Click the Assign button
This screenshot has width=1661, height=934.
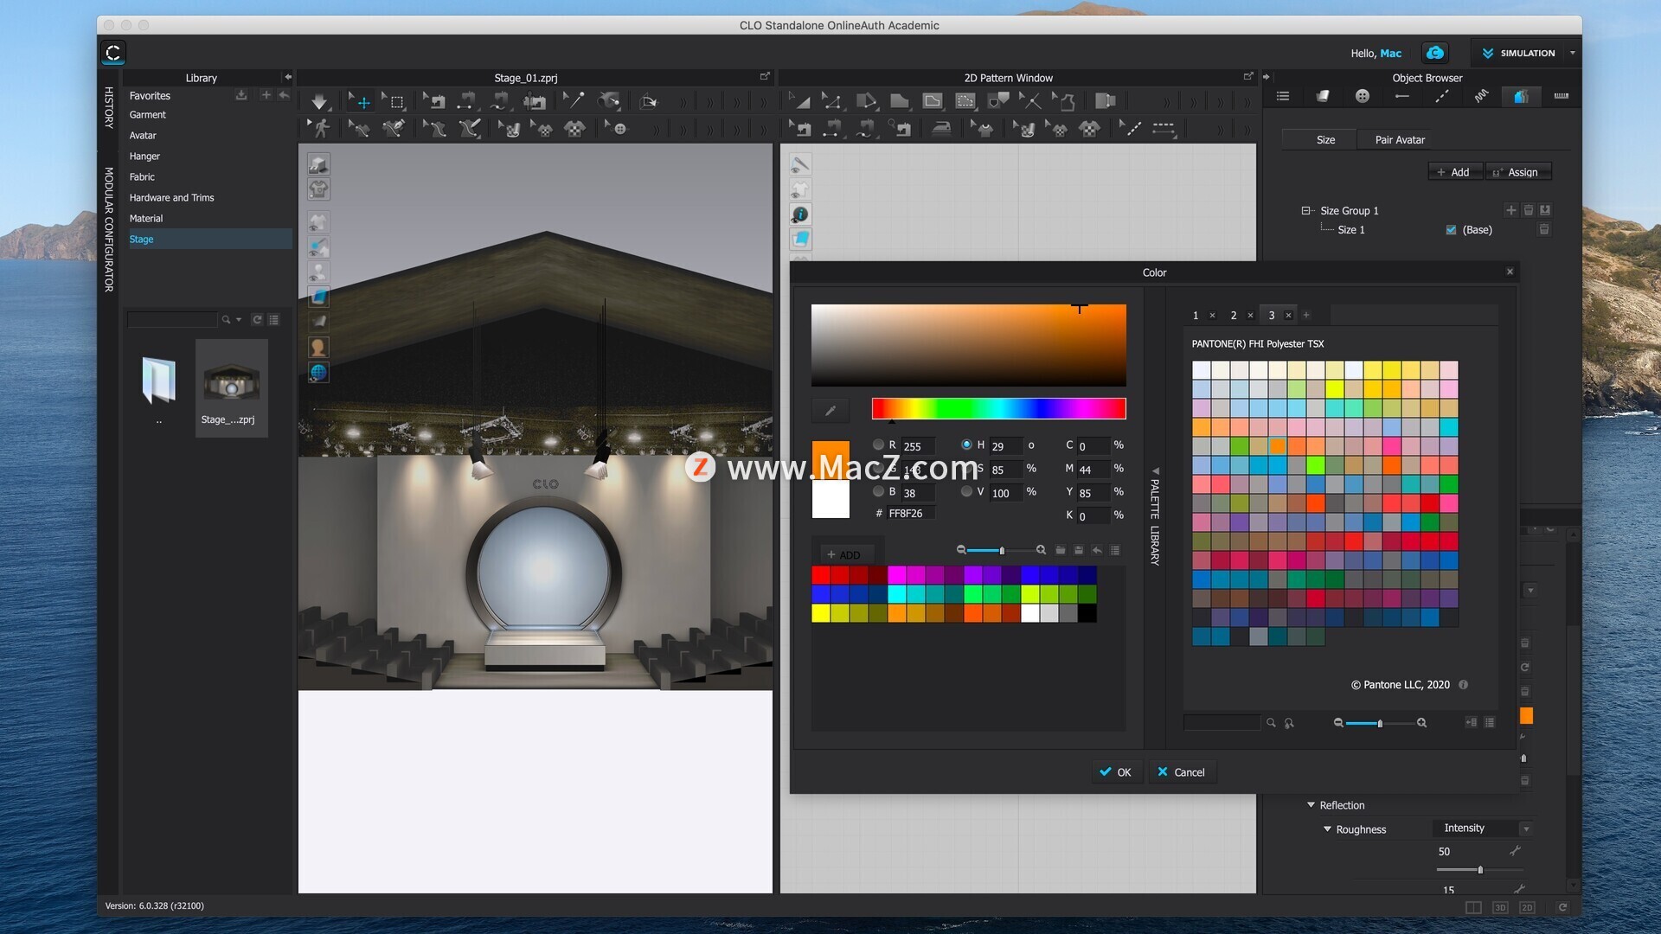pyautogui.click(x=1518, y=172)
